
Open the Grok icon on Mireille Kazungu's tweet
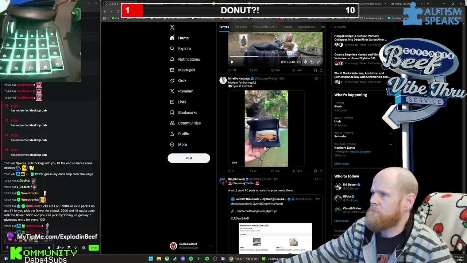[316, 79]
